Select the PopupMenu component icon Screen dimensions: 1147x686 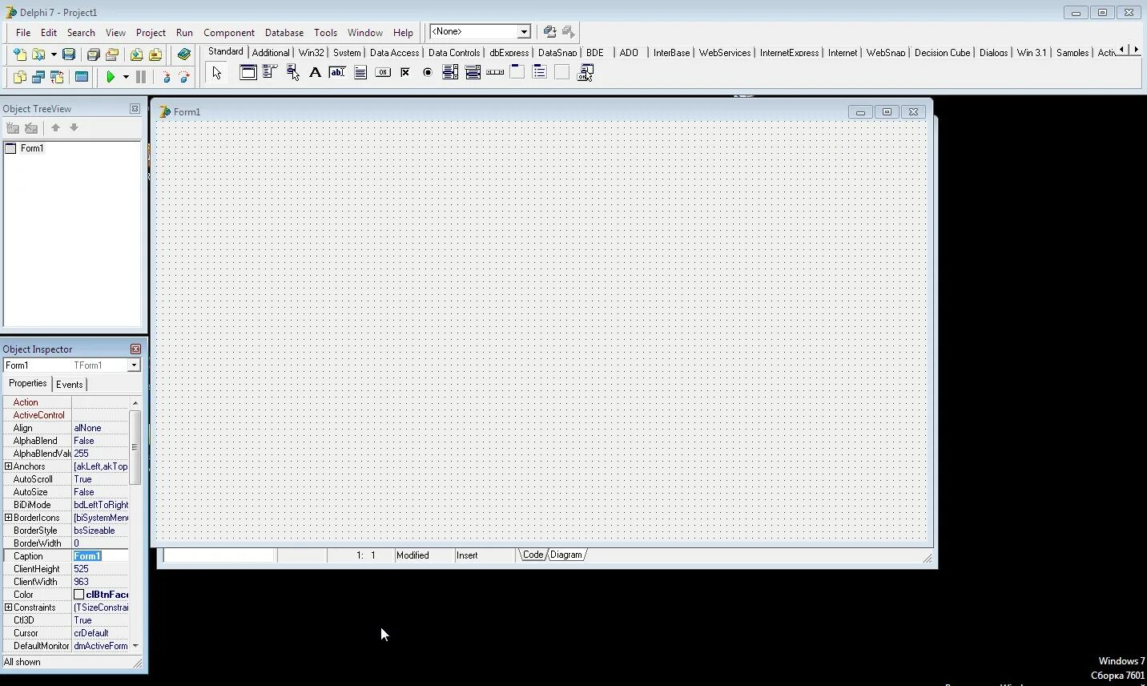coord(293,72)
